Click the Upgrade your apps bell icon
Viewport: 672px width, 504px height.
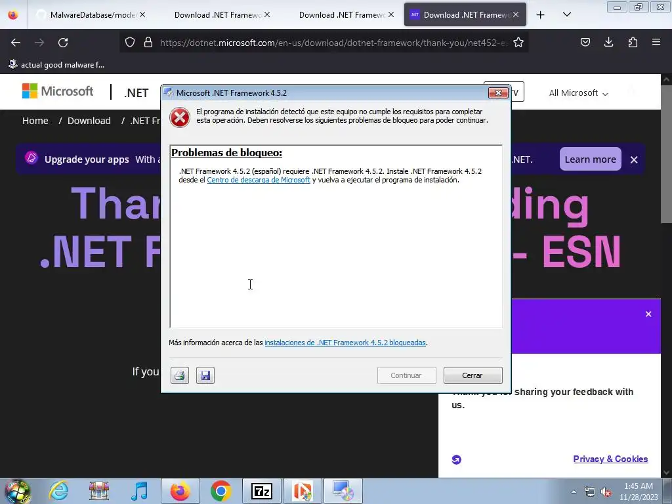(31, 158)
